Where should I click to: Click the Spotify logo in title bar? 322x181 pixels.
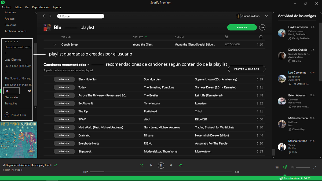pyautogui.click(x=3, y=3)
